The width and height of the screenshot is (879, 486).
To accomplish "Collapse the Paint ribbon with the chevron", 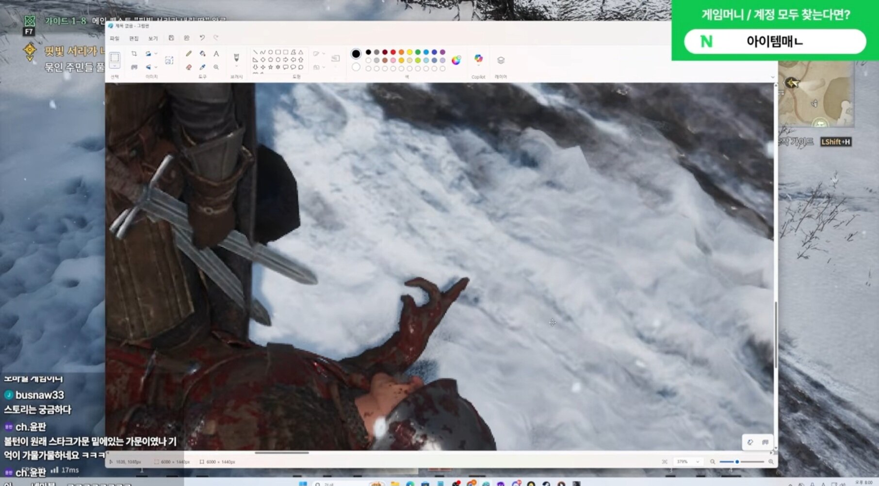I will [773, 77].
